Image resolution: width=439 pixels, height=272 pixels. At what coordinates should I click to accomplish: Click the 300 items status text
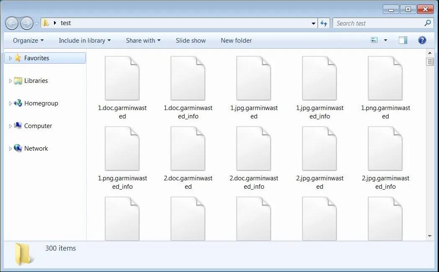pos(60,248)
